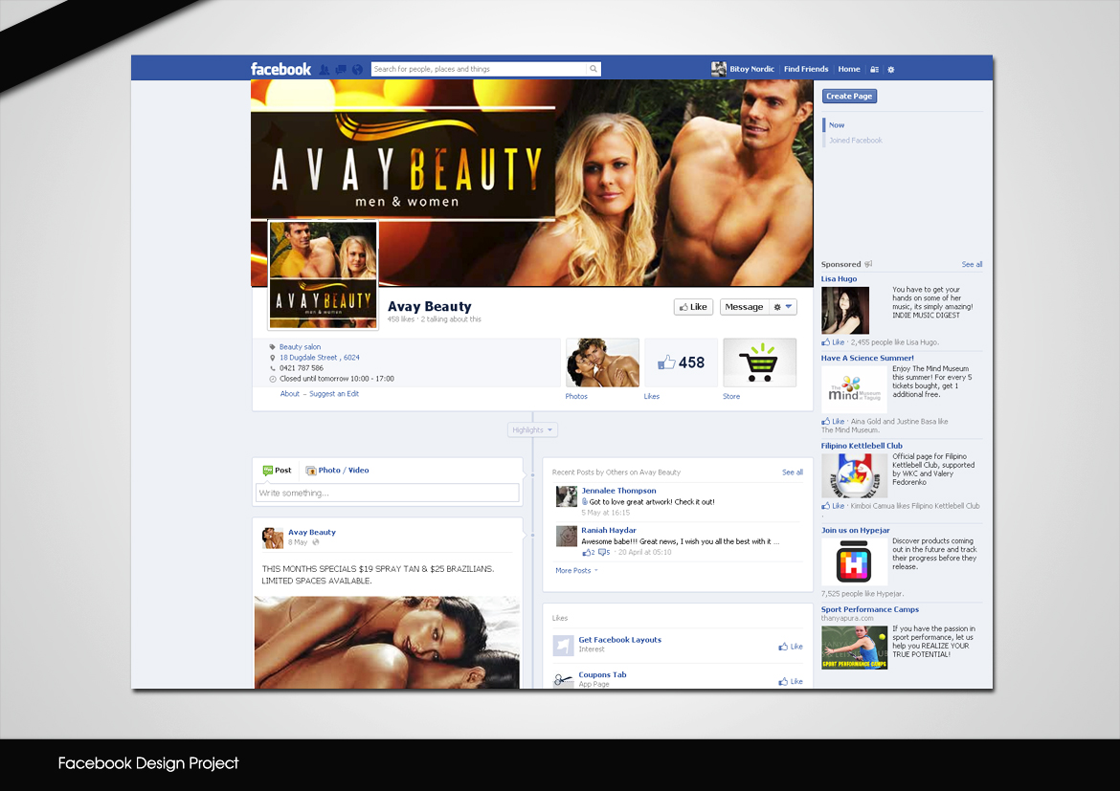
Task: Type in the search people and places field
Action: [x=479, y=68]
